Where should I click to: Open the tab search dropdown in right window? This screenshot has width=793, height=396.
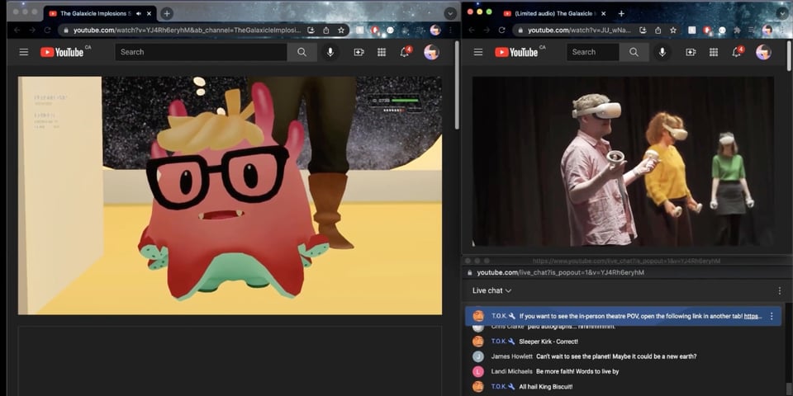coord(782,14)
